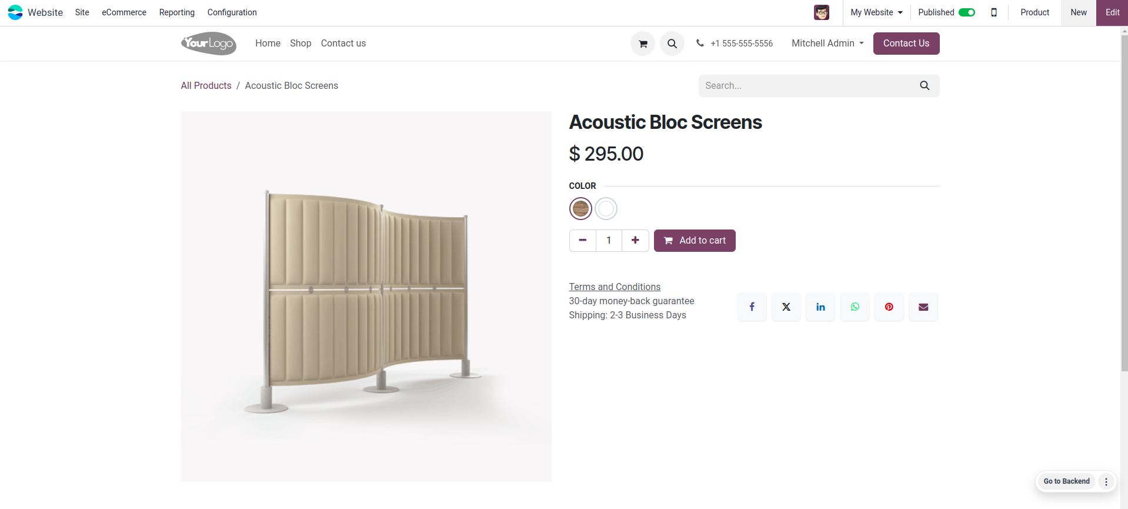Screen dimensions: 1128x509
Task: Toggle the Published switch
Action: [x=966, y=12]
